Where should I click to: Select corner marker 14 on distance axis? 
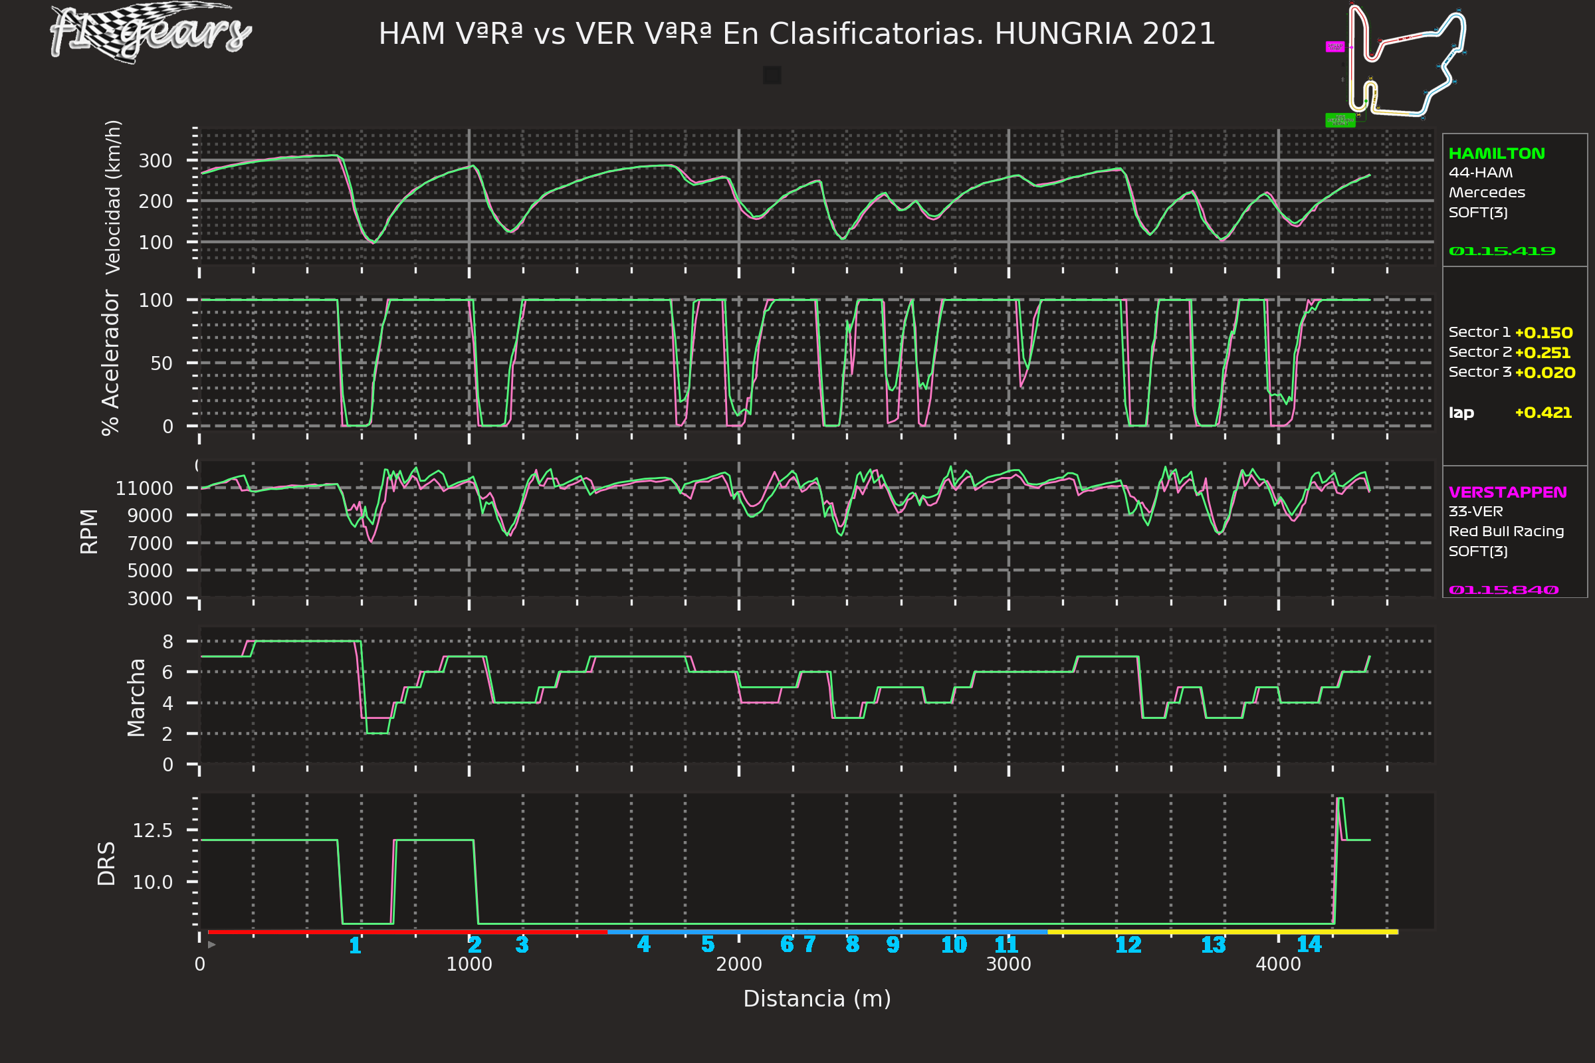click(1309, 944)
